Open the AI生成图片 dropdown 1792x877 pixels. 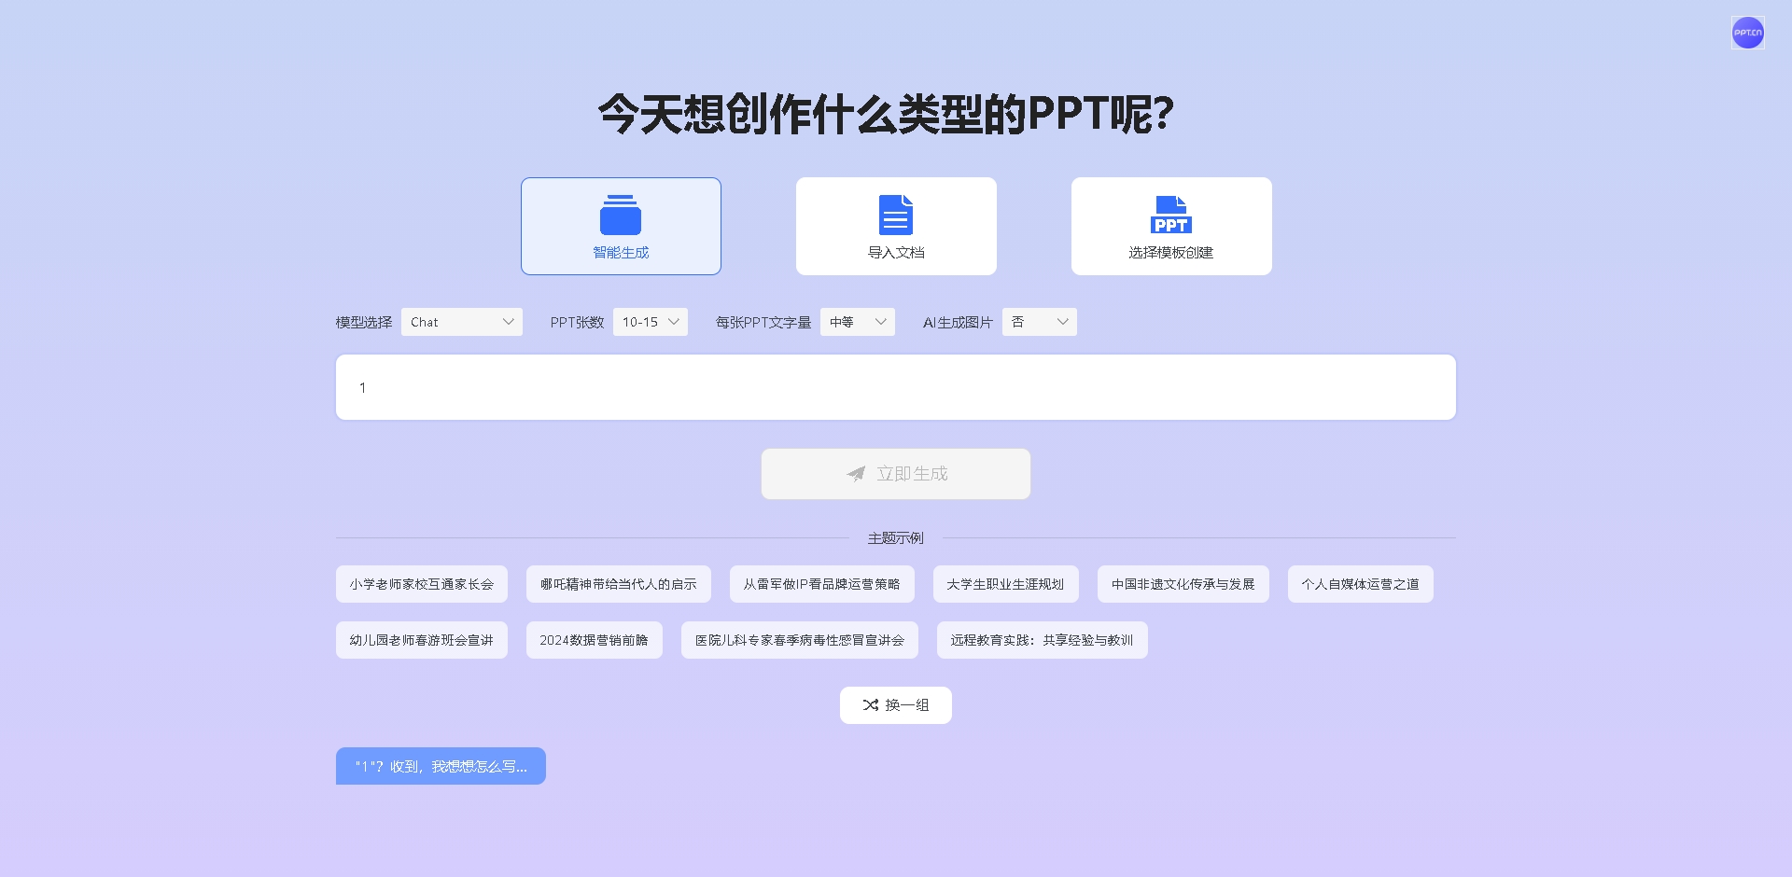pyautogui.click(x=1039, y=322)
